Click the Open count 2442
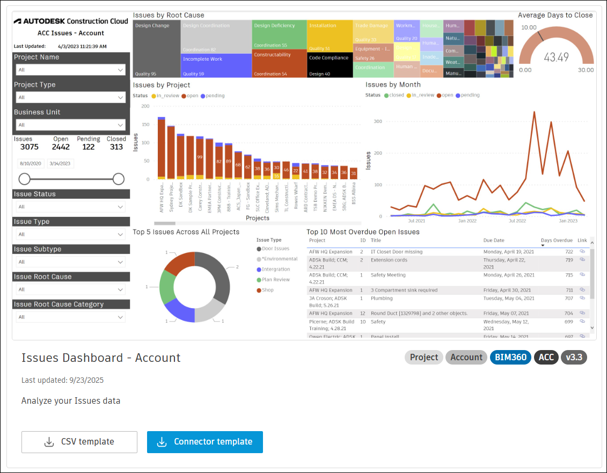 click(61, 147)
